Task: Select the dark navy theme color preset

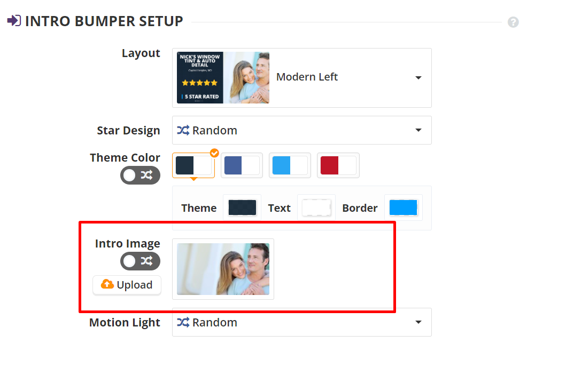Action: (193, 165)
